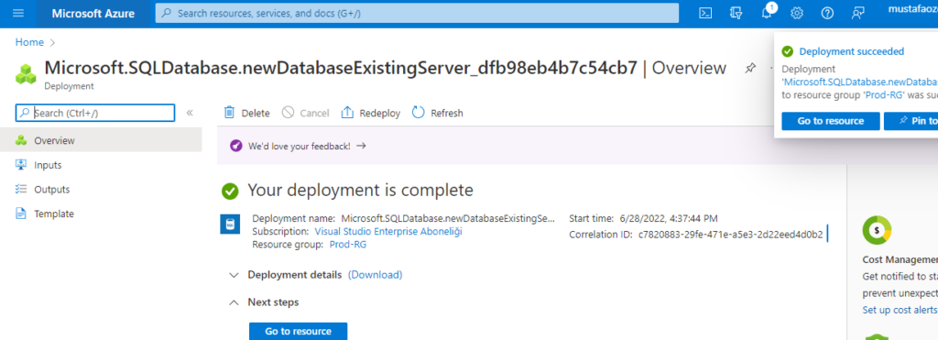Collapse the left sidebar with double chevron
The width and height of the screenshot is (938, 340).
point(190,113)
